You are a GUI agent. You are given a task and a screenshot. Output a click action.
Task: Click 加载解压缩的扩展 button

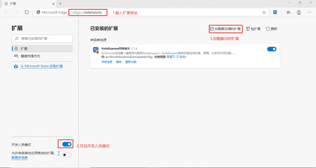pos(226,29)
